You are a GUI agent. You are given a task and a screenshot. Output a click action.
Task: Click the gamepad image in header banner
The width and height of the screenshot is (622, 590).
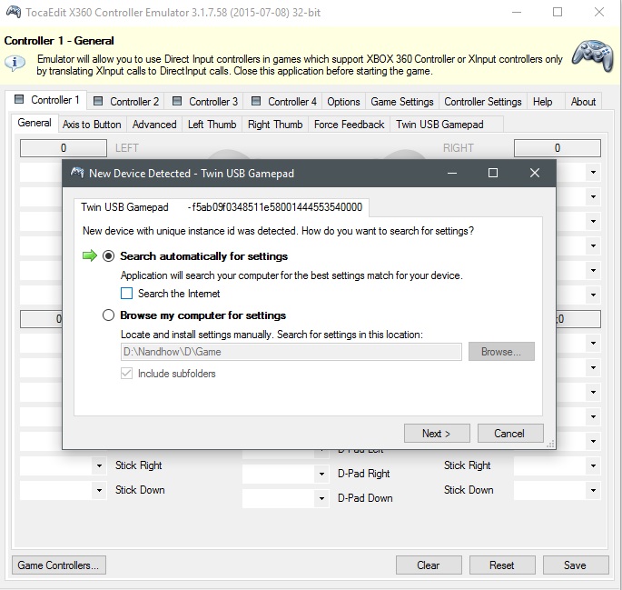coord(593,55)
